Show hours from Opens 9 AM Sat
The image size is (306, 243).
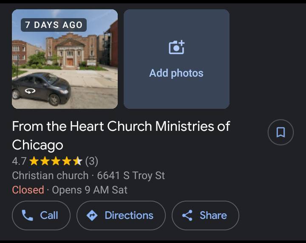90,190
